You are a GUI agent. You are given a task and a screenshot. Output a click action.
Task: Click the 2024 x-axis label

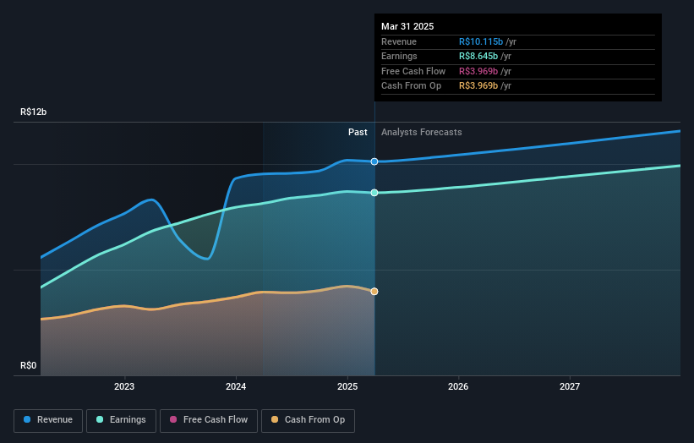tap(236, 386)
